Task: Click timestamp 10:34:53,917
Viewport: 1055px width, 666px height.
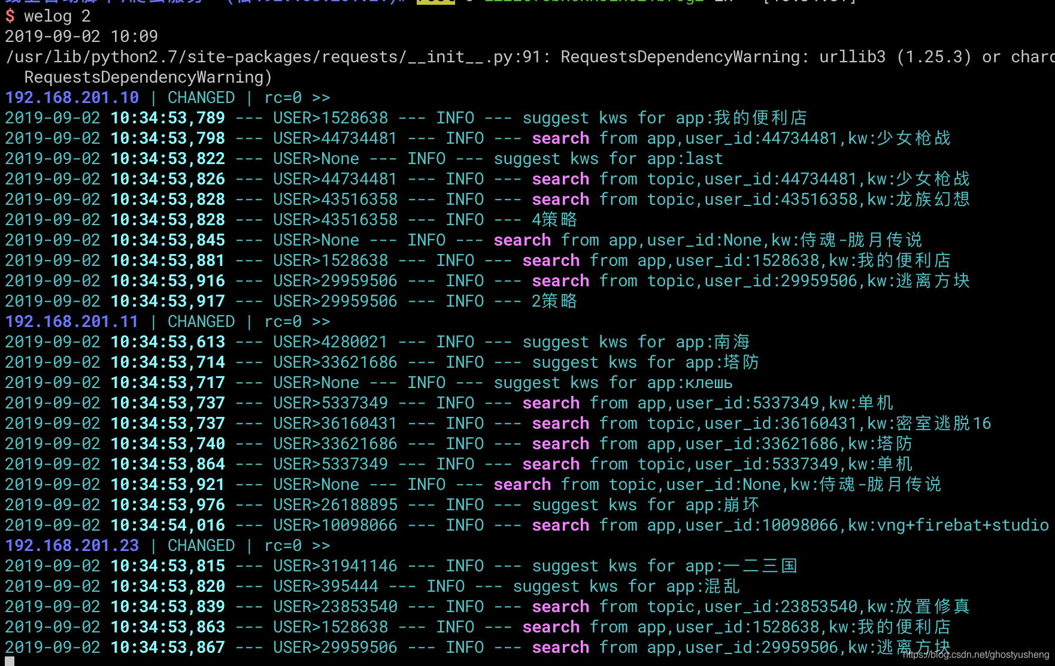Action: pos(168,301)
